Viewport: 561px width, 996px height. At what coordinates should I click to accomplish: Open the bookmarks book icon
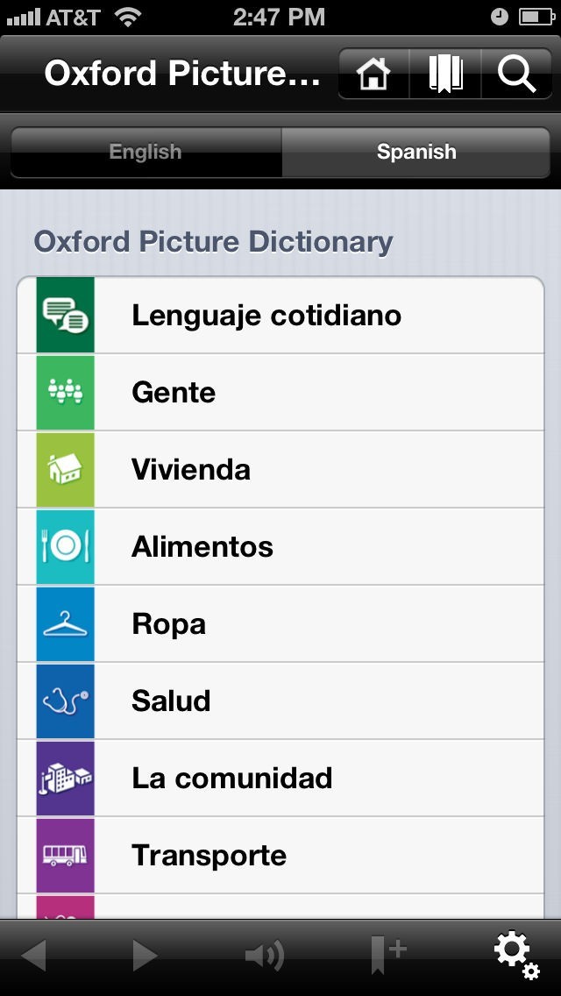(445, 74)
